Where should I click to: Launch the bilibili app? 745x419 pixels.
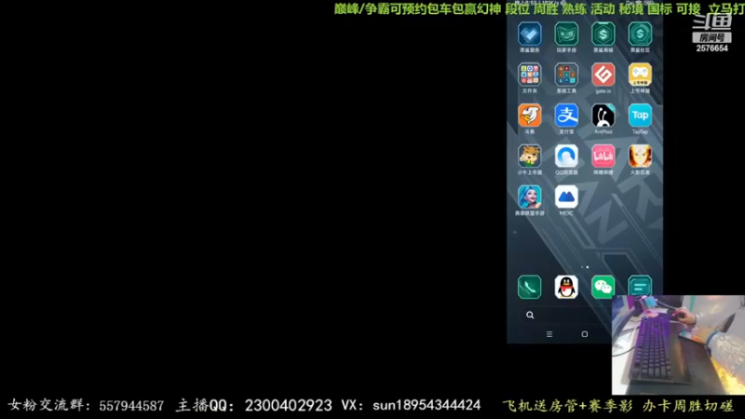click(603, 156)
